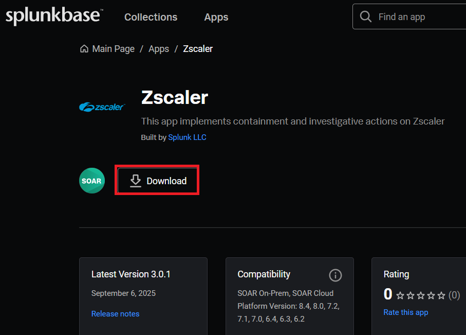The width and height of the screenshot is (466, 335).
Task: Open the Collections menu
Action: pyautogui.click(x=151, y=17)
